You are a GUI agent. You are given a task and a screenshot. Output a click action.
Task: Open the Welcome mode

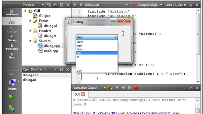12,13
